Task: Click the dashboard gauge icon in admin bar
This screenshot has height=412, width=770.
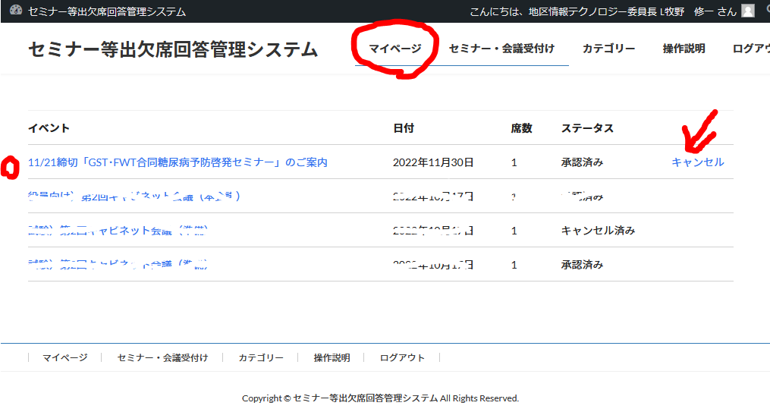Action: pyautogui.click(x=16, y=11)
